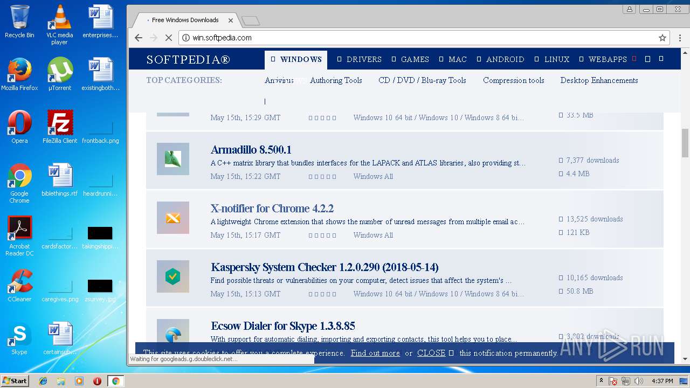690x388 pixels.
Task: Stop loading the page button
Action: point(168,38)
